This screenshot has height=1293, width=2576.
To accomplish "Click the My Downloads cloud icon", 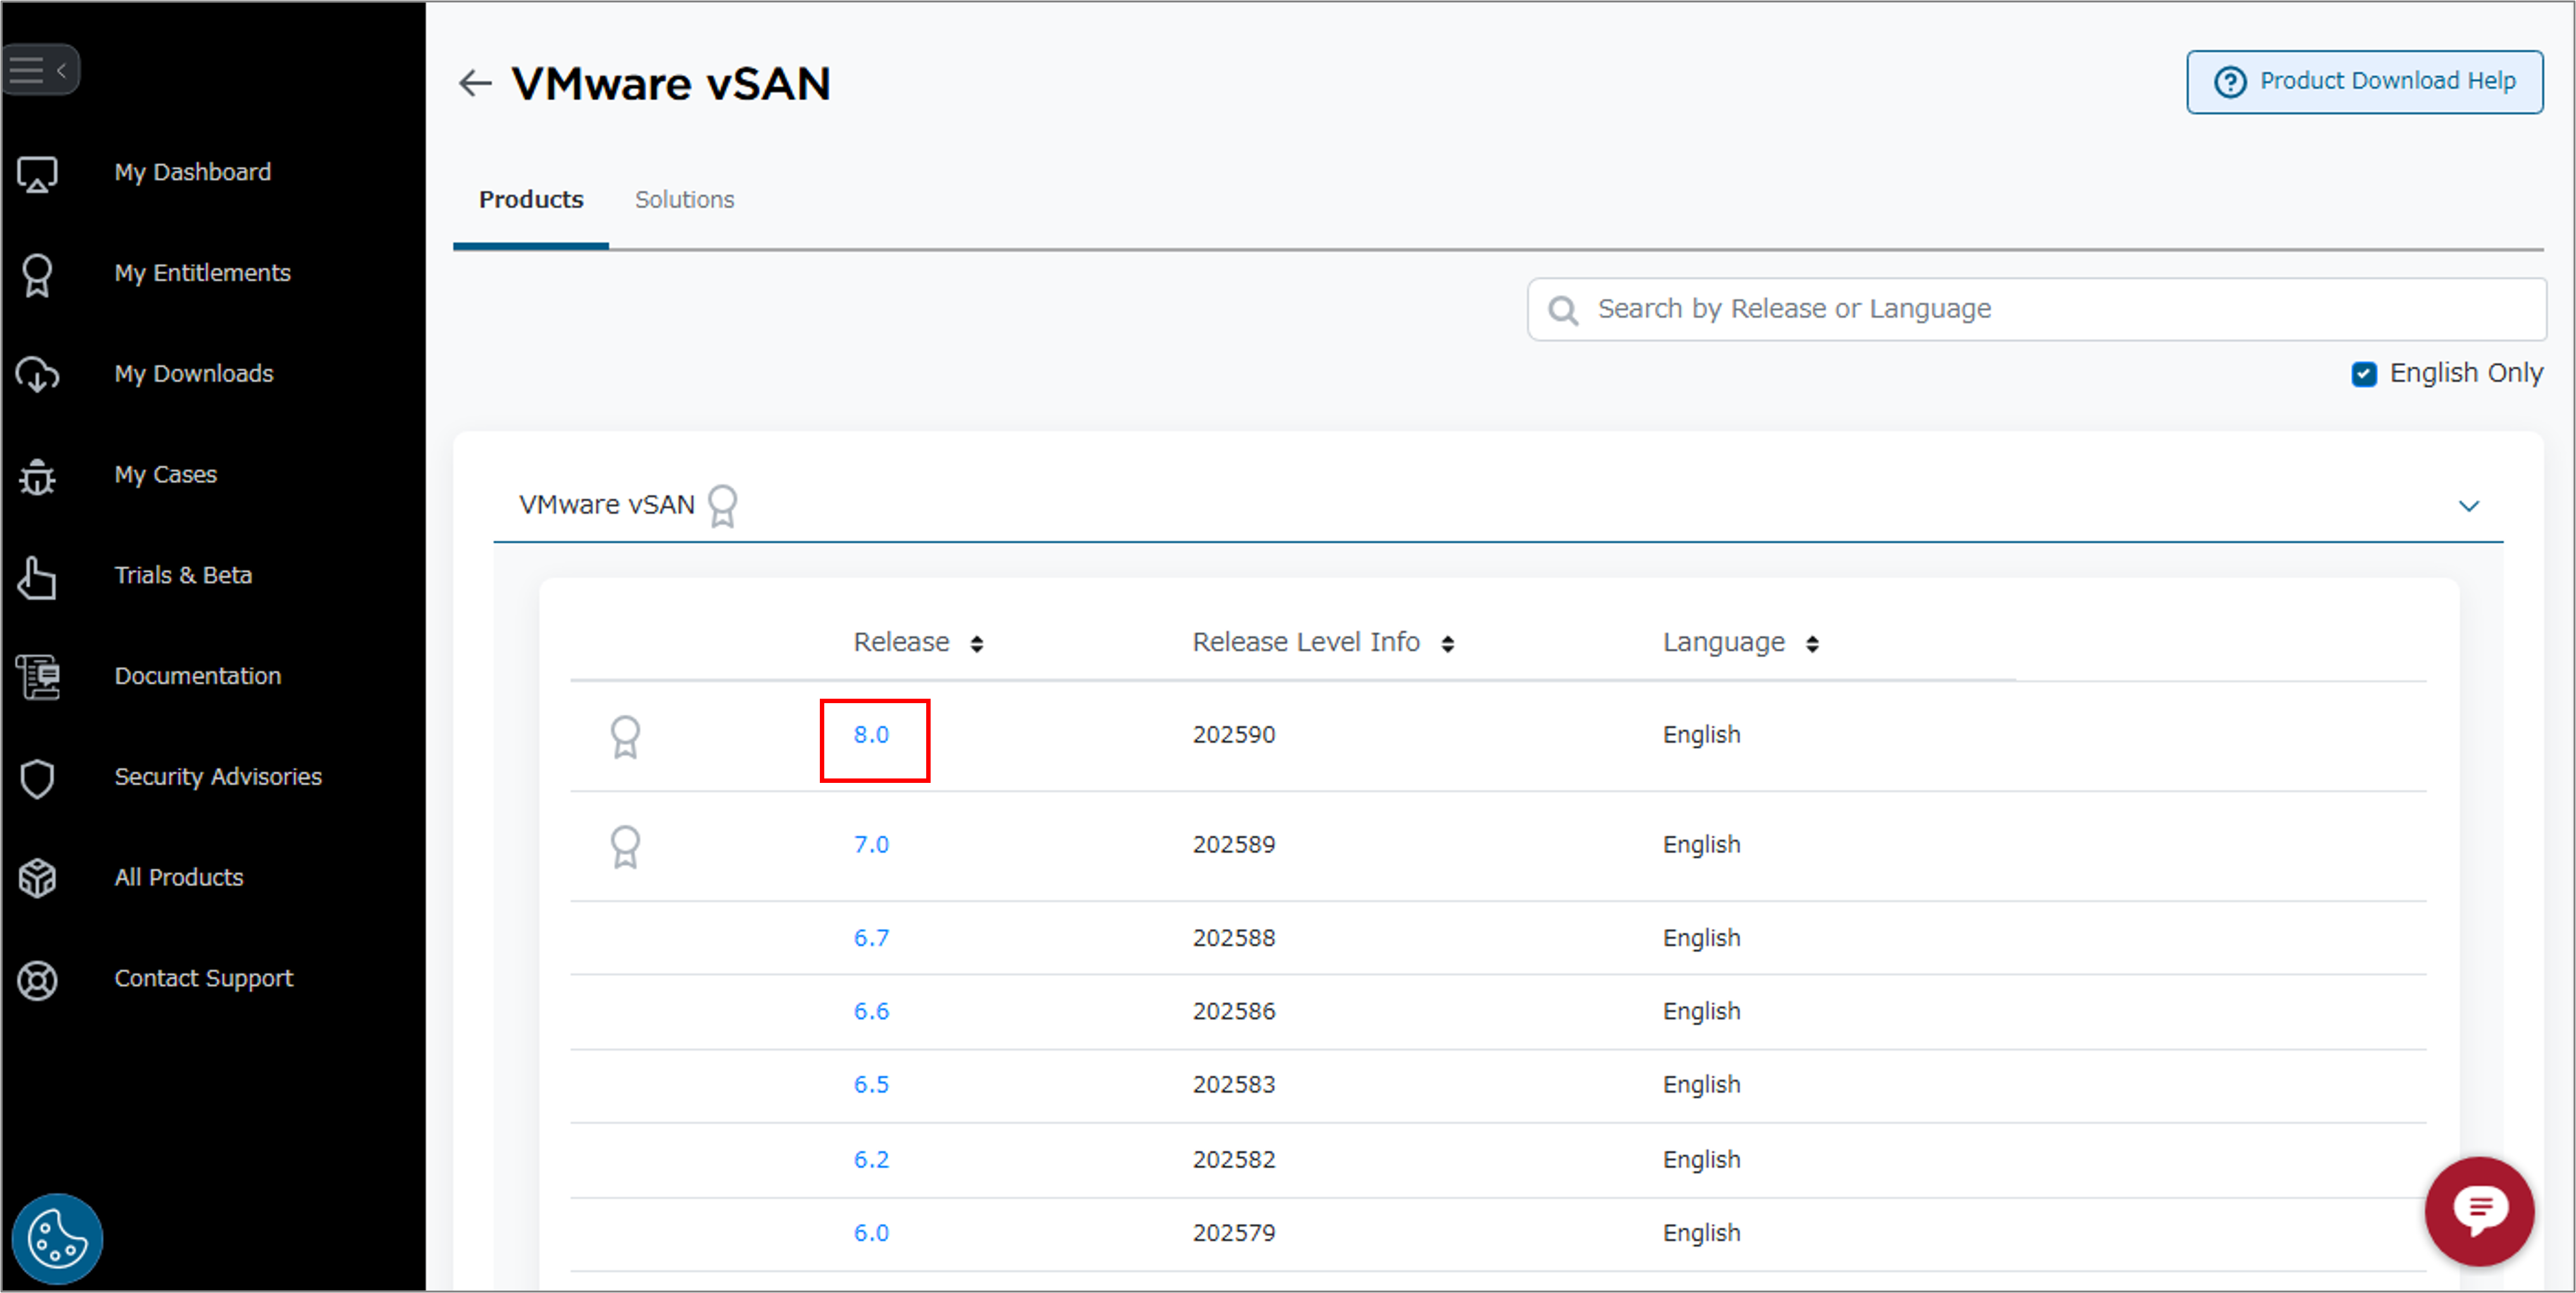I will (x=37, y=375).
